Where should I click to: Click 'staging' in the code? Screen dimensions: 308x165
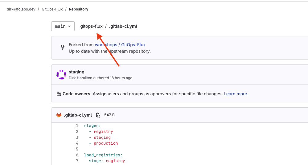click(x=102, y=138)
